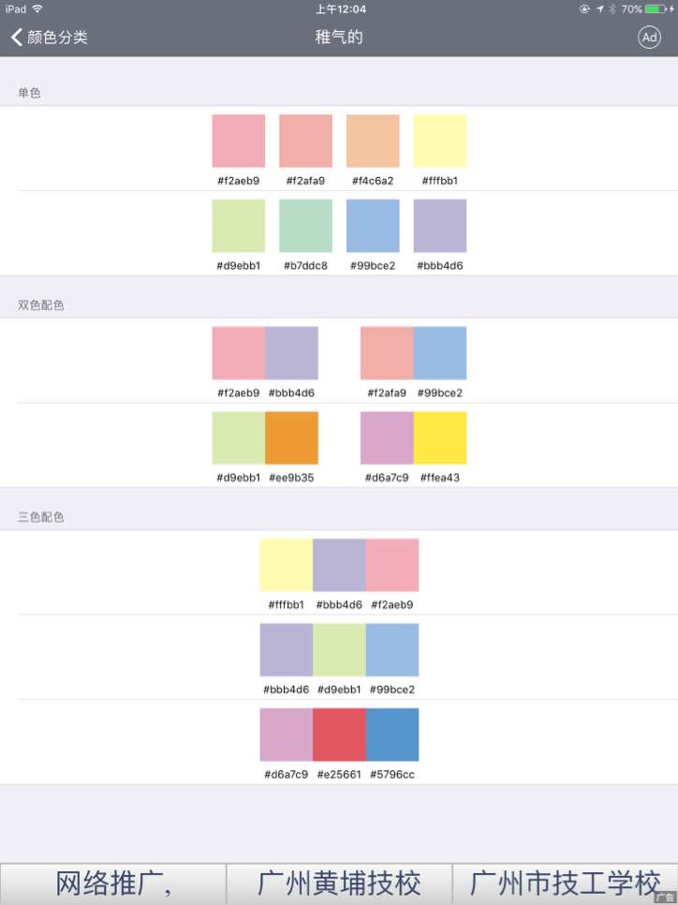
Task: Choose the #b7ddc8 mint swatch
Action: [x=305, y=226]
